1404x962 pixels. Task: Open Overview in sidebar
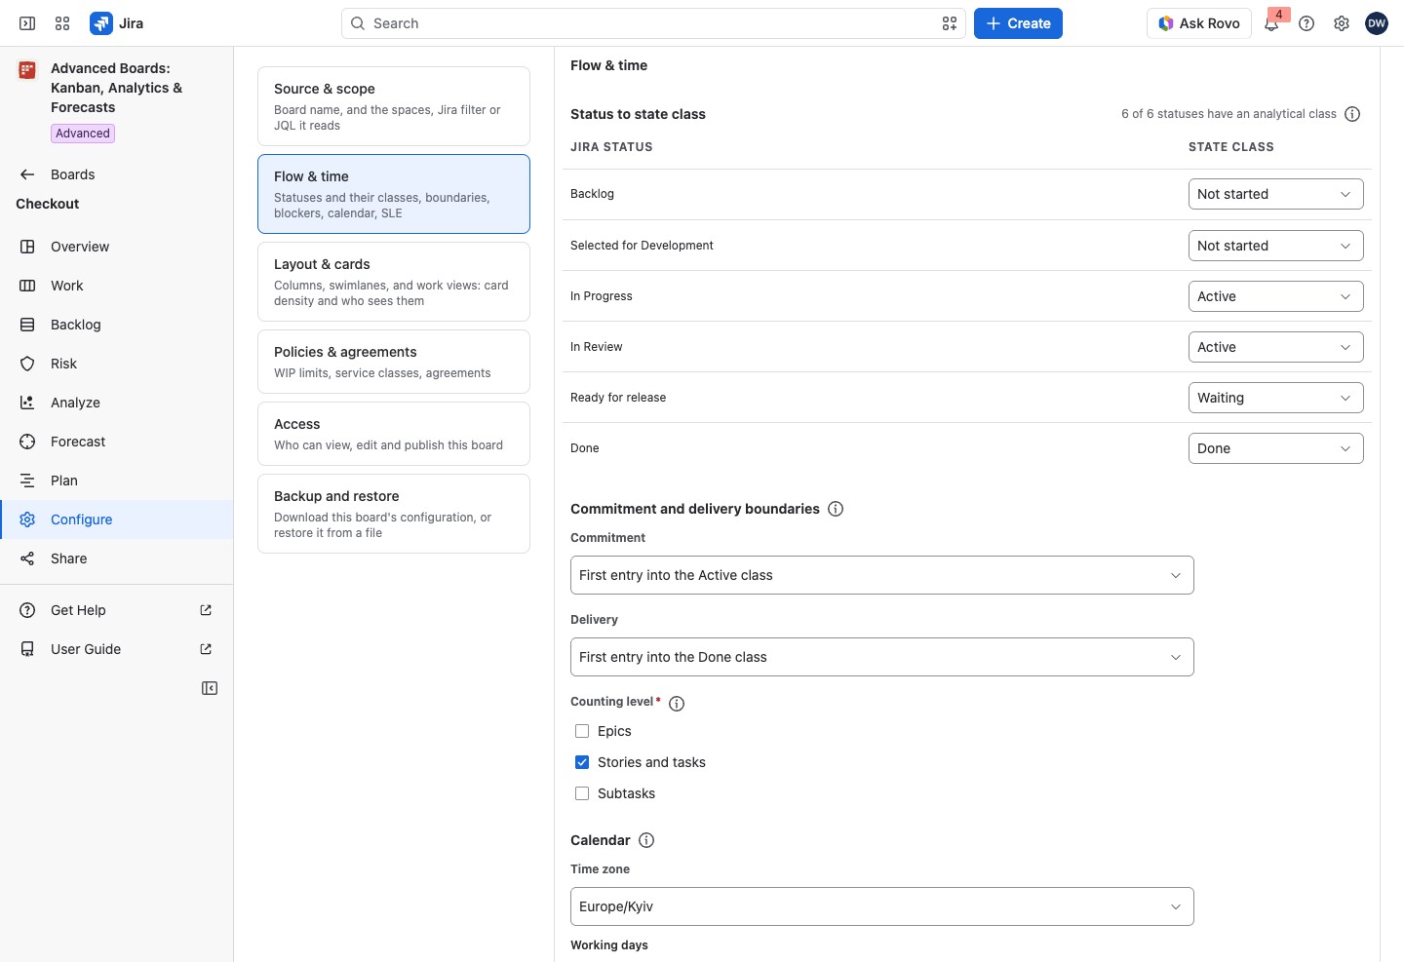[x=117, y=247]
